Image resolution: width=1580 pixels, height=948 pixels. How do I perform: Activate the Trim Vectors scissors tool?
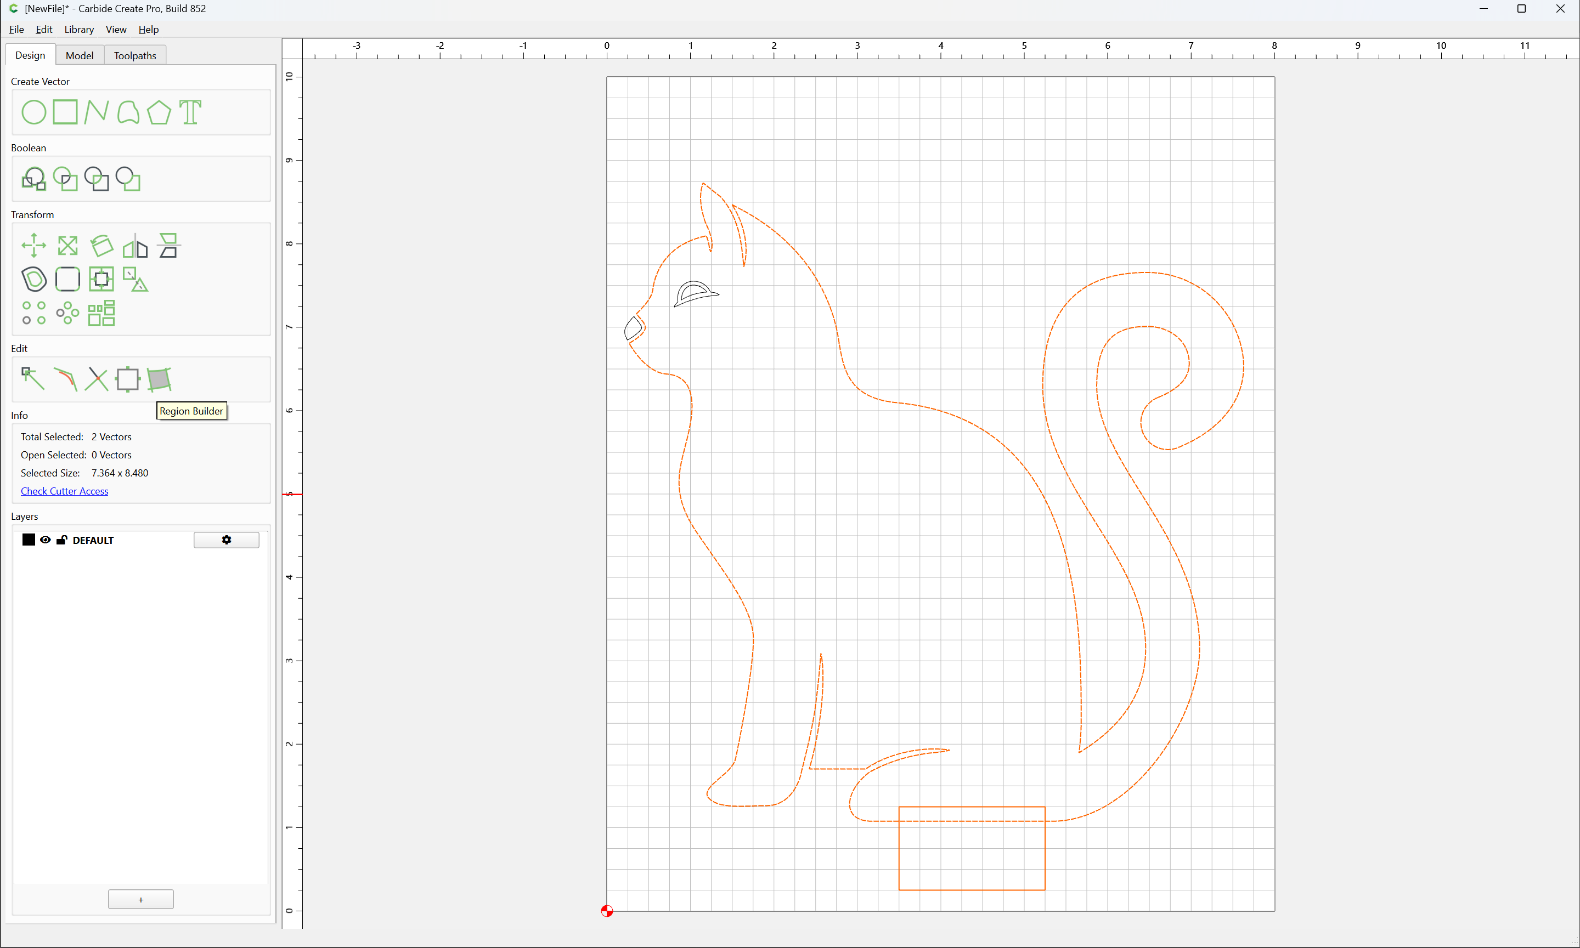coord(97,379)
